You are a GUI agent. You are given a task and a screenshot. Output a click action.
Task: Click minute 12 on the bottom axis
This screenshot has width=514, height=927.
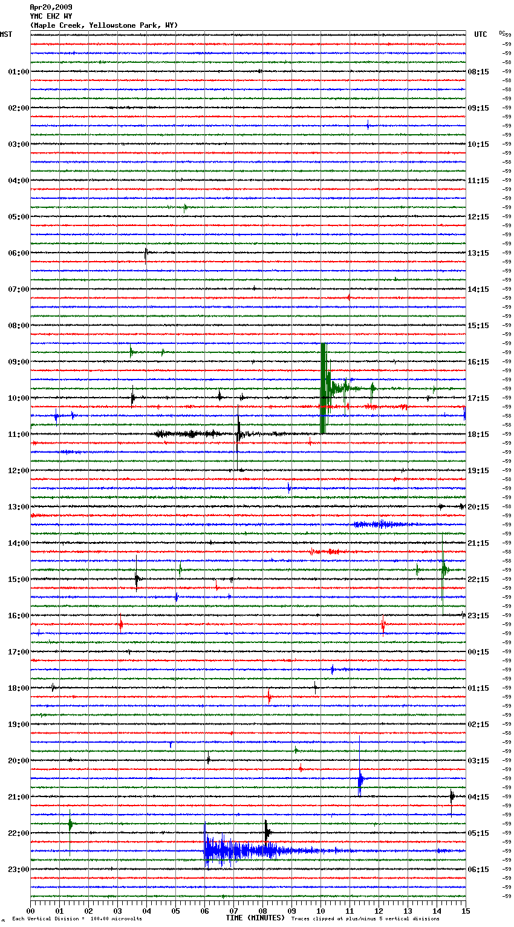coord(379,911)
